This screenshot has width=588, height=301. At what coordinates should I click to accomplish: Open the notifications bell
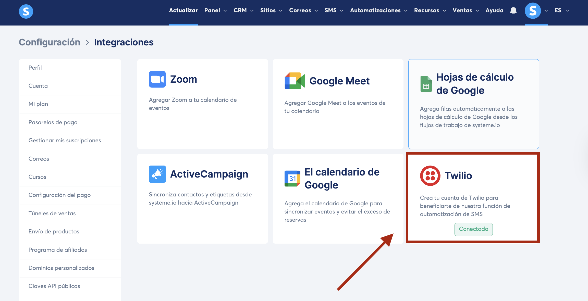tap(513, 11)
